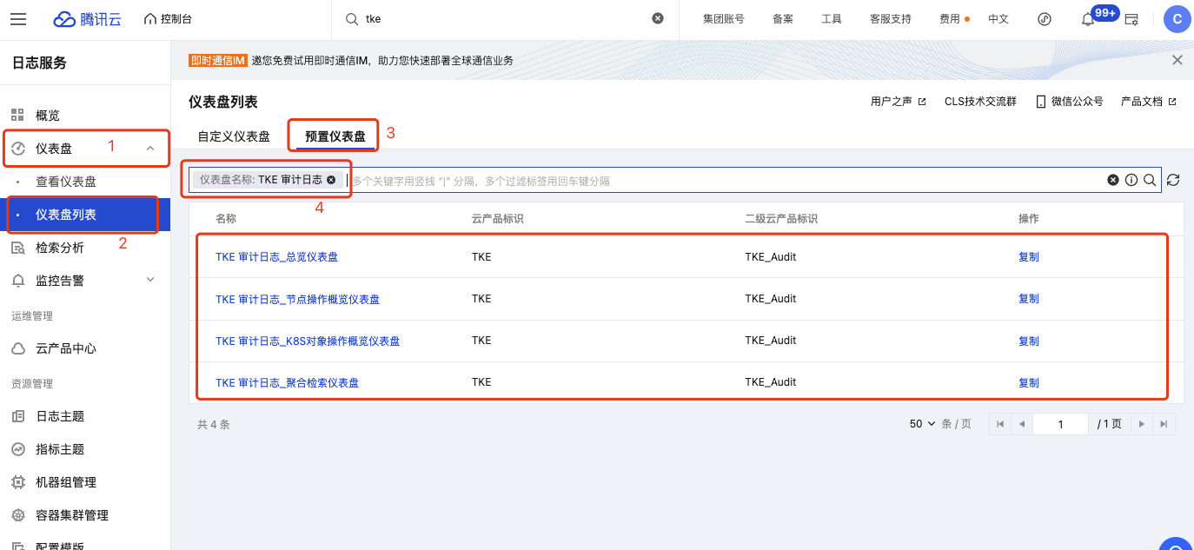The image size is (1194, 550).
Task: Click the 仪表盘 gauge icon
Action: pos(17,149)
